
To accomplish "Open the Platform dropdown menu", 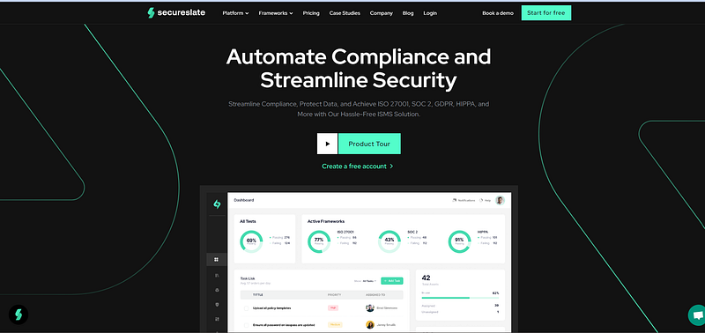I will coord(235,13).
